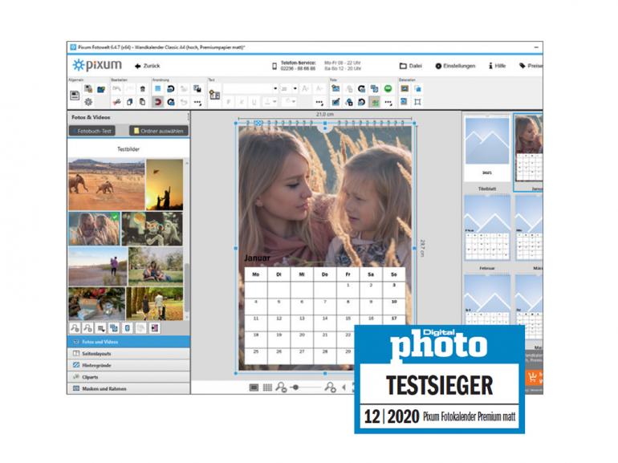Select the beach walk photo thumbnail
Image resolution: width=618 pixels, height=463 pixels.
point(98,266)
